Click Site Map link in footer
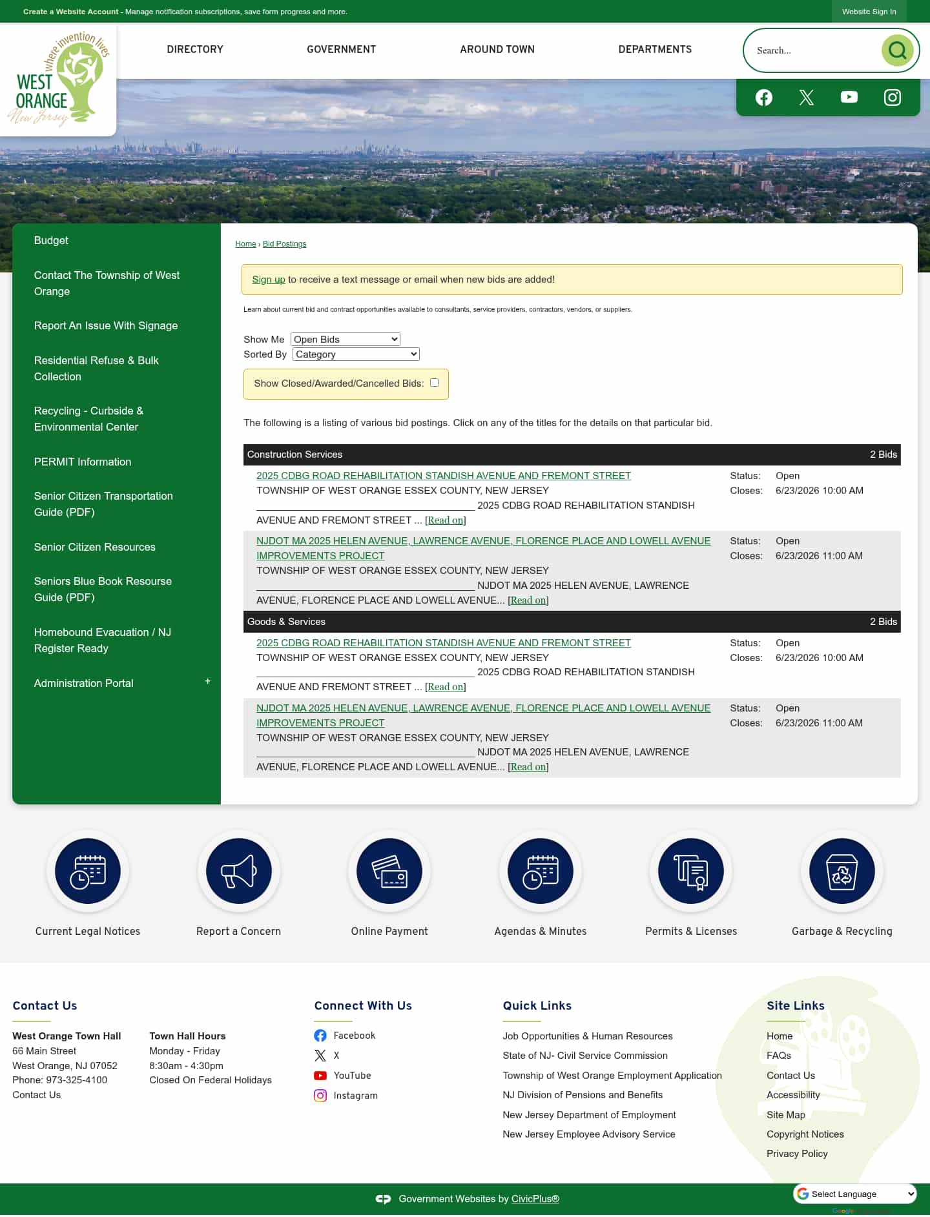Viewport: 930px width, 1217px height. coord(786,1115)
